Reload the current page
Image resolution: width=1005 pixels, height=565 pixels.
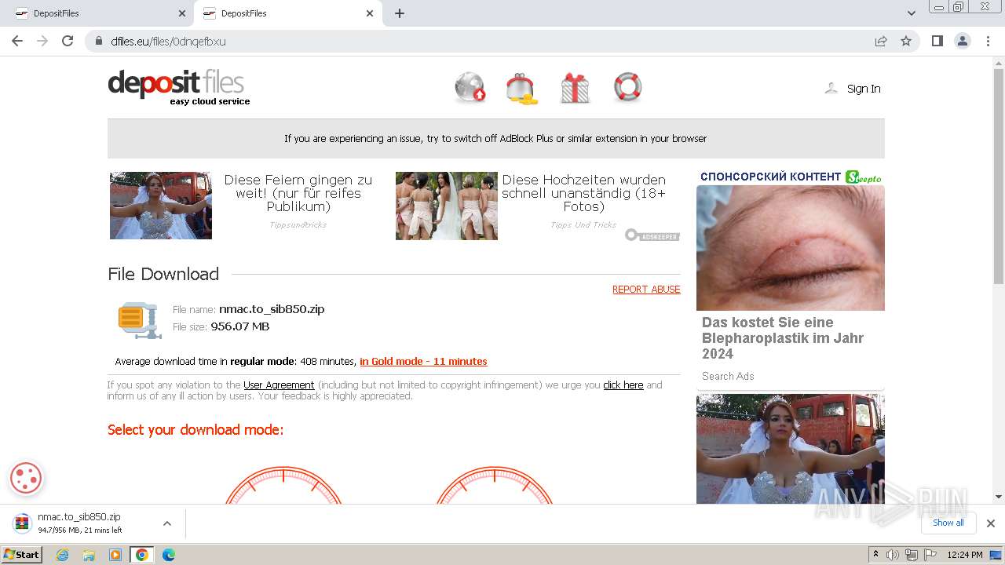click(x=68, y=41)
